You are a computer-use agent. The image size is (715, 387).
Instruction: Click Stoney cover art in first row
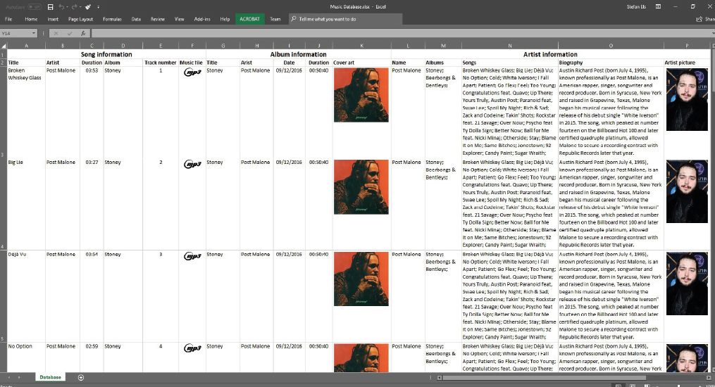(x=361, y=95)
